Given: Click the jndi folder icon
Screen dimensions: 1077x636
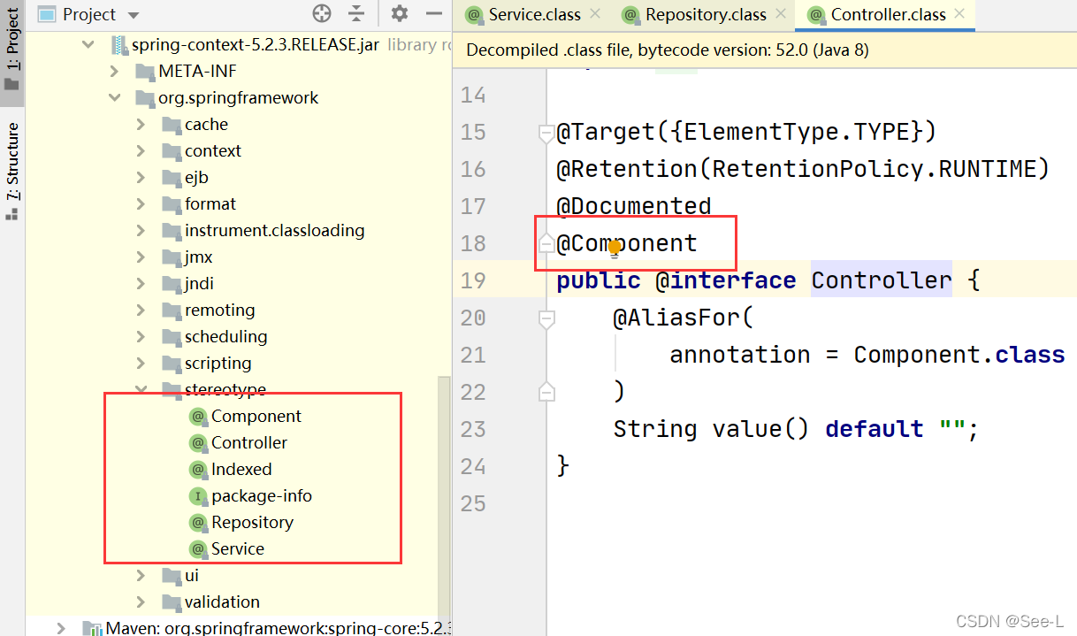Looking at the screenshot, I should point(172,284).
